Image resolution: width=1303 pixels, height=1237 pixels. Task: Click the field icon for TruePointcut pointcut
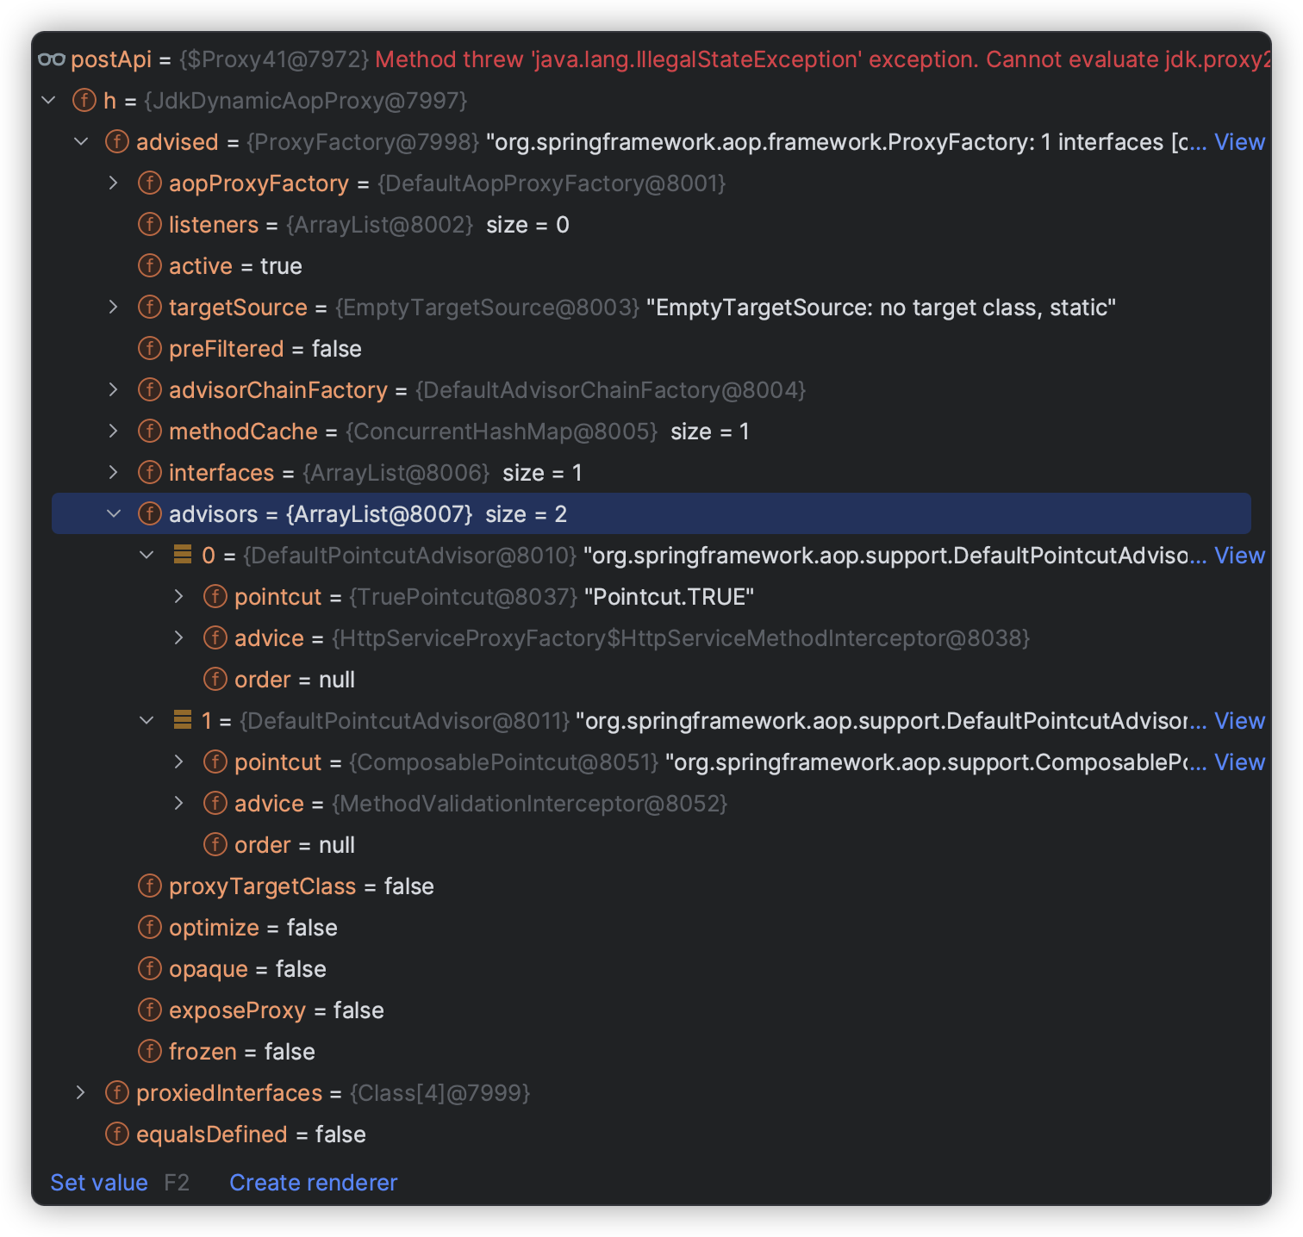(x=215, y=597)
